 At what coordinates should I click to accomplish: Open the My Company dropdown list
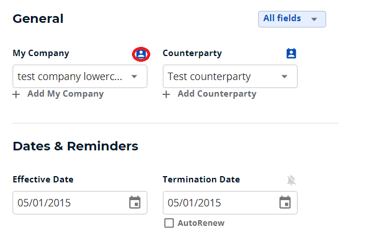point(80,77)
